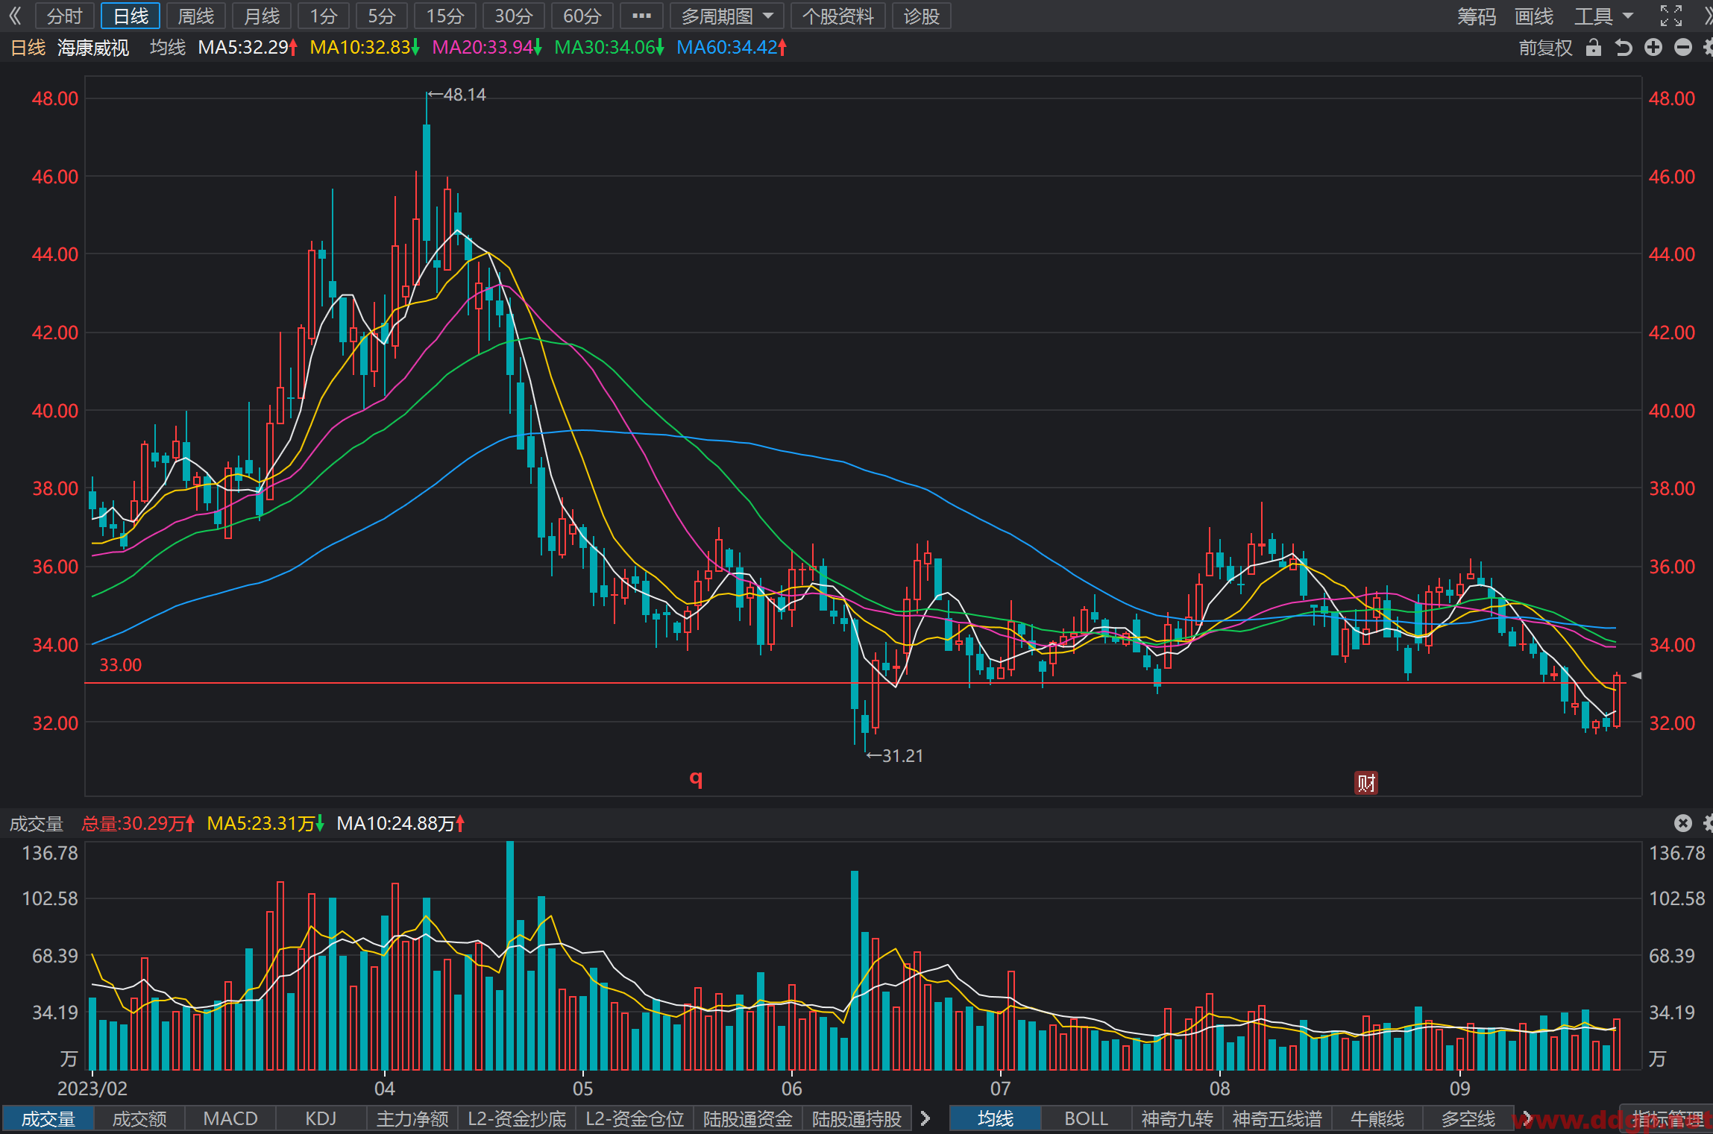Zoom in with the plus circle
The height and width of the screenshot is (1134, 1713).
click(x=1653, y=48)
